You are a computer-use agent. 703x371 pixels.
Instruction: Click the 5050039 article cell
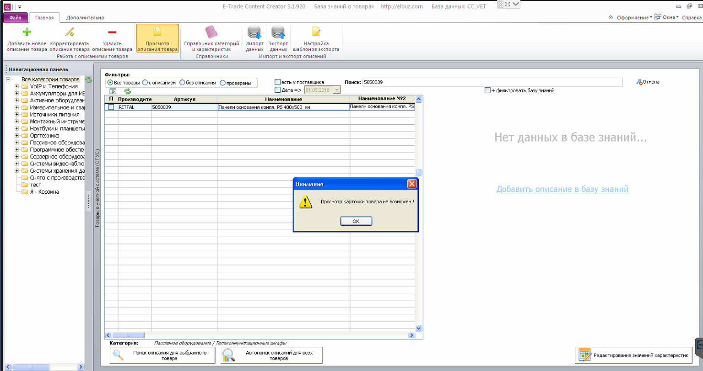click(184, 107)
